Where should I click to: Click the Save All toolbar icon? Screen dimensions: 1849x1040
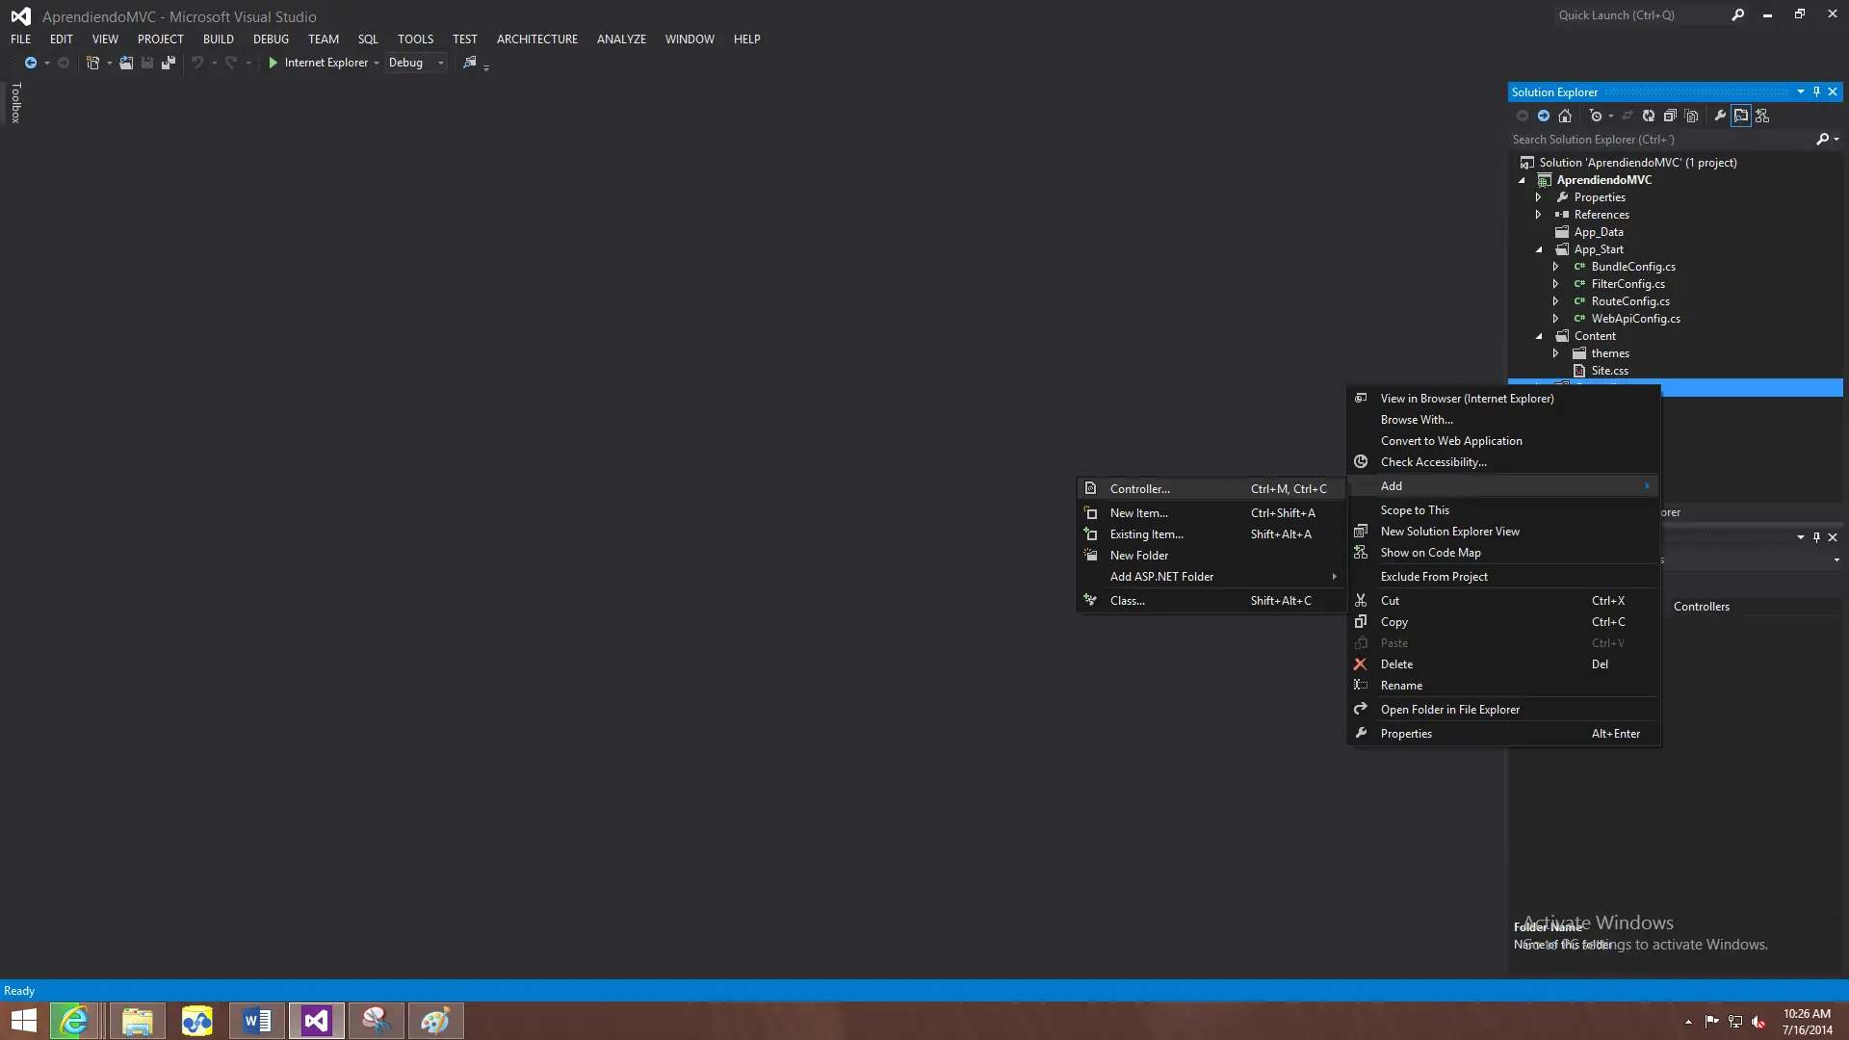coord(169,63)
